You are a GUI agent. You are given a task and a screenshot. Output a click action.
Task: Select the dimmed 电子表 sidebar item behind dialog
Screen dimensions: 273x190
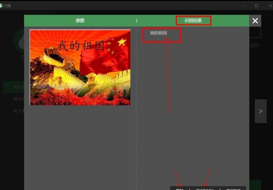click(x=19, y=111)
